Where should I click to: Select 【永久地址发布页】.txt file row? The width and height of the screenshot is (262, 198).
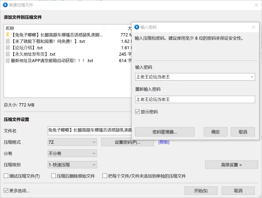tap(34, 54)
